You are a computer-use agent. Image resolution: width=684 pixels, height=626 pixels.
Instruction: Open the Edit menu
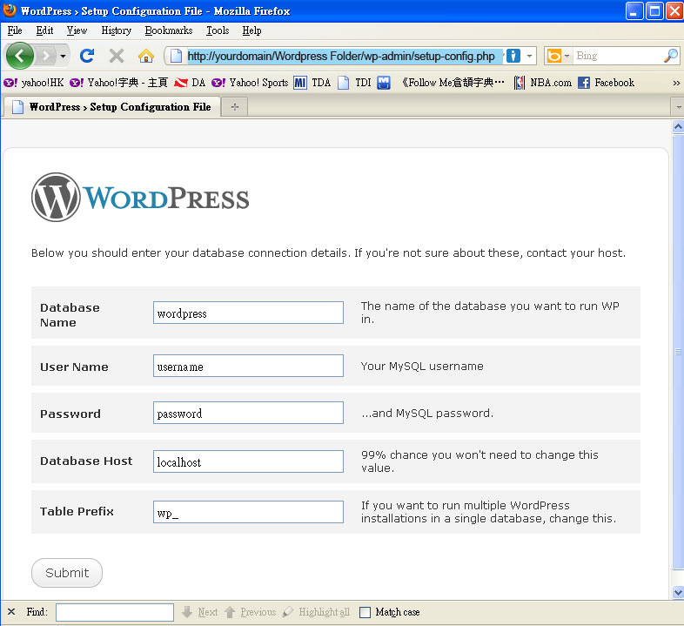pyautogui.click(x=44, y=30)
